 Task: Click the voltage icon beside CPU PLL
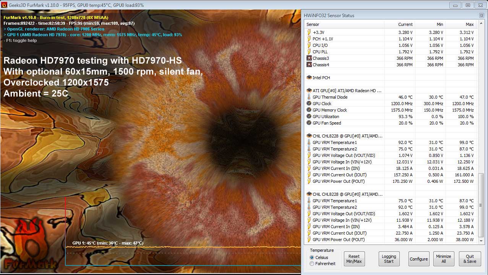309,52
